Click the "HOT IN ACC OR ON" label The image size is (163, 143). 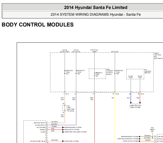click(x=76, y=51)
